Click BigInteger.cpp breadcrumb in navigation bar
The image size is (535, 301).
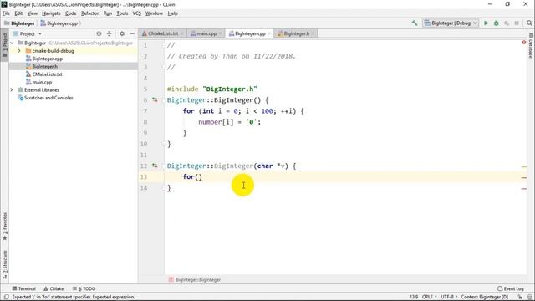tap(59, 23)
